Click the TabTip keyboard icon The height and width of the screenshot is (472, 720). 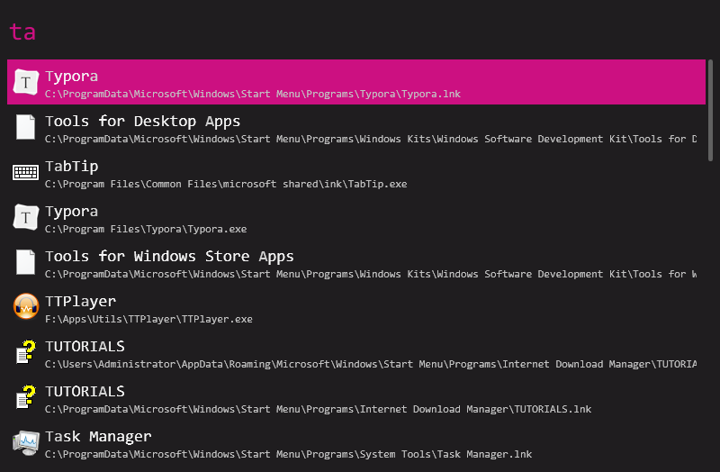(x=26, y=172)
